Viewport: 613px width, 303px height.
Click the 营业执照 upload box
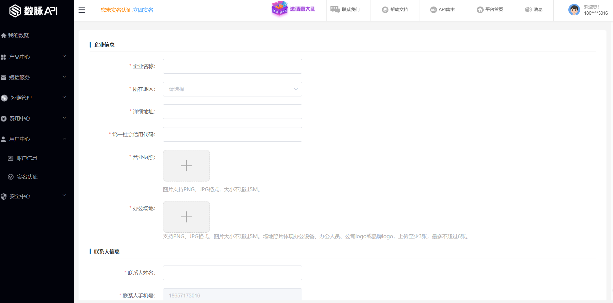[x=186, y=166]
